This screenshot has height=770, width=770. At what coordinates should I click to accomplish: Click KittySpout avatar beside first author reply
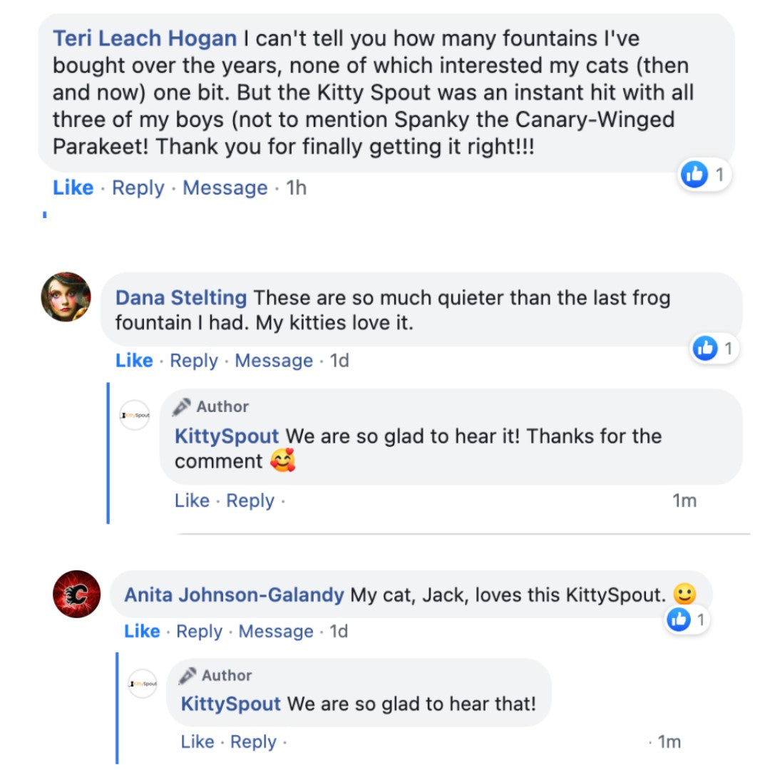coord(135,415)
